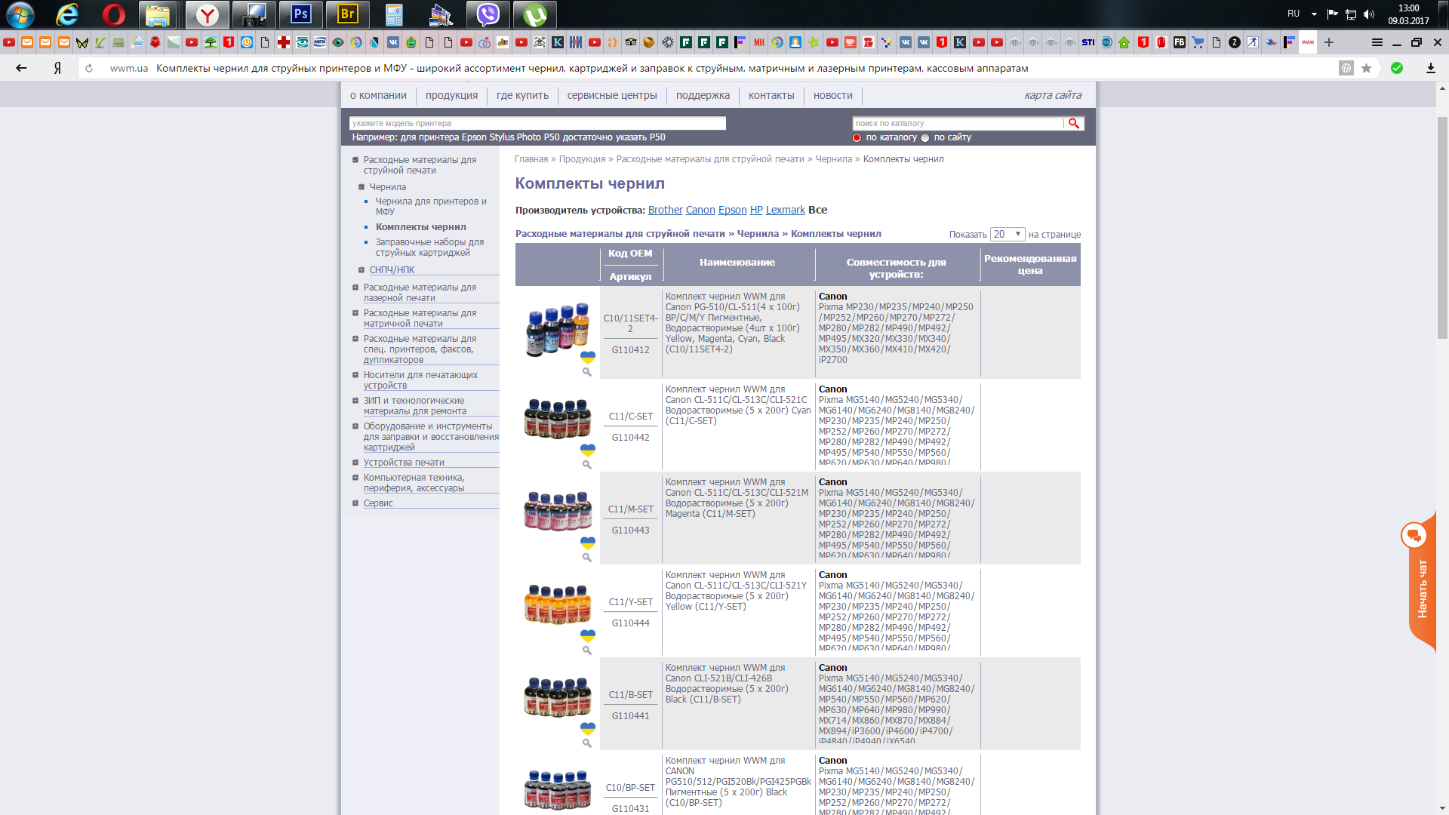This screenshot has width=1449, height=815.
Task: Filter by HP manufacturer link
Action: pyautogui.click(x=756, y=210)
